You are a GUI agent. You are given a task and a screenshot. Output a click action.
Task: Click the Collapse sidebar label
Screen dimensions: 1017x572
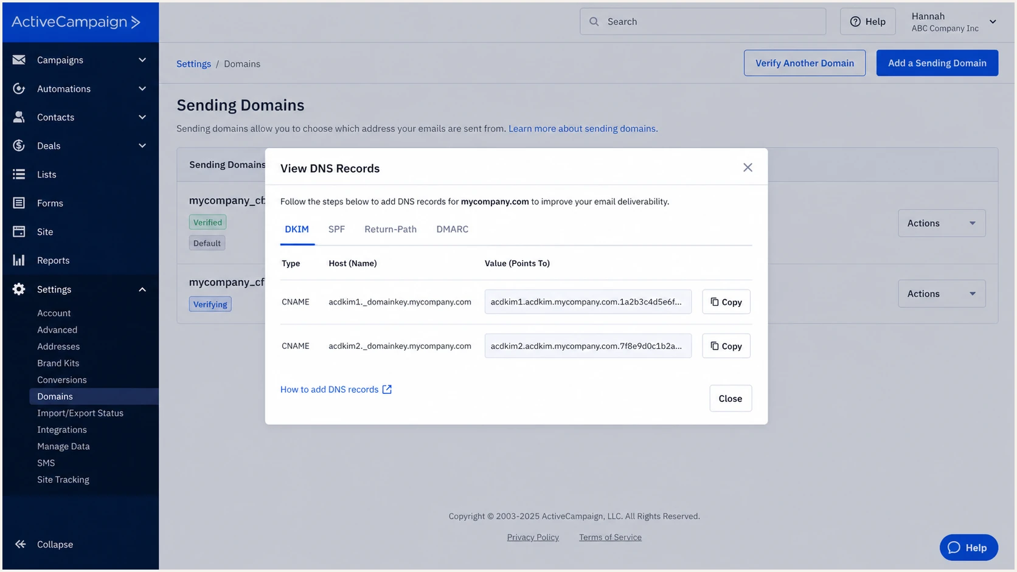[55, 544]
